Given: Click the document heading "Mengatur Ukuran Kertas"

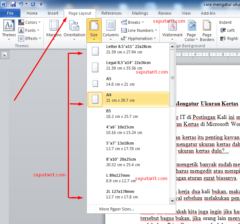Looking at the screenshot, I should point(207,104).
